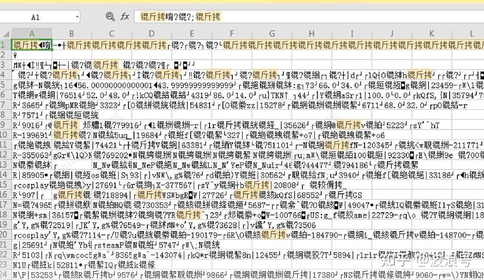Select column D header
The image size is (484, 280).
point(152,34)
